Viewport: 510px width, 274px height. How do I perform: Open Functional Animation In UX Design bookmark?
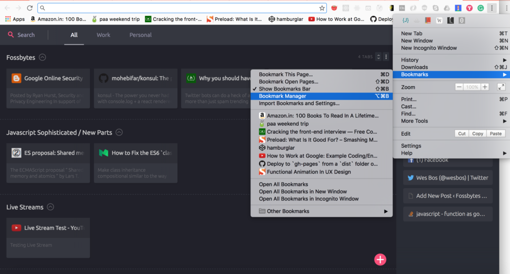coord(321,172)
